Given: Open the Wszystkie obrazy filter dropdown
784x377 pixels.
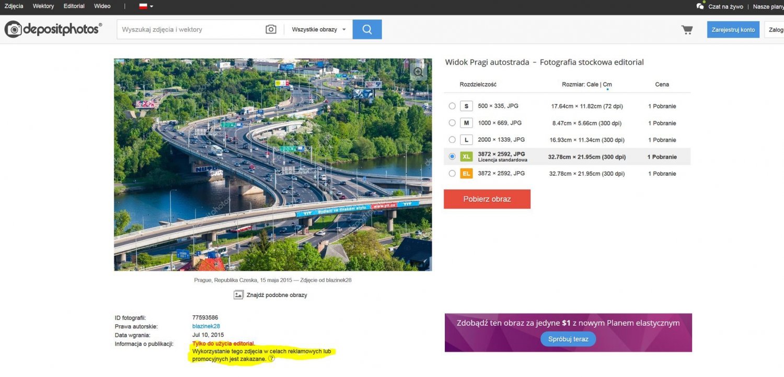Looking at the screenshot, I should click(x=319, y=29).
